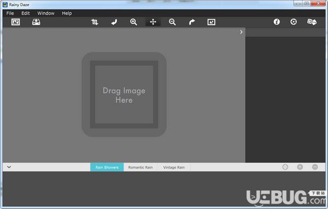Open the Window menu
The image size is (328, 209).
46,13
